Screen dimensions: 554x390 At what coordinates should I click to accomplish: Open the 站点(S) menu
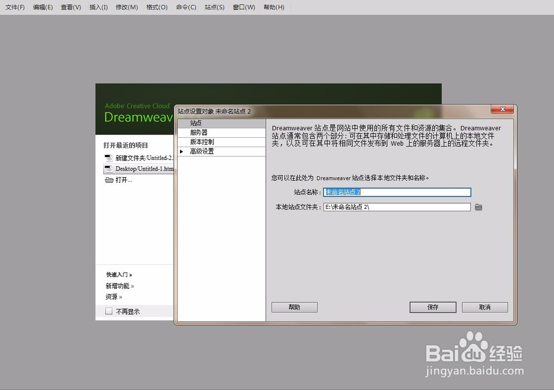[214, 7]
